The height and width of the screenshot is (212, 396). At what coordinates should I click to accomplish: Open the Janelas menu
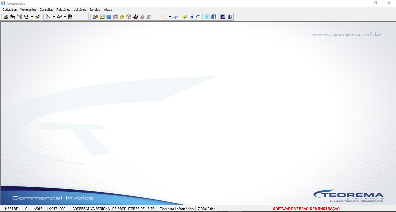(95, 10)
